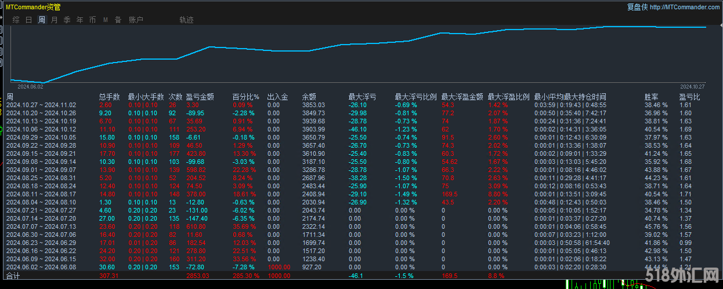Screen dimensions: 723x289
Task: Switch to the 月 monthly tab
Action: pyautogui.click(x=55, y=20)
